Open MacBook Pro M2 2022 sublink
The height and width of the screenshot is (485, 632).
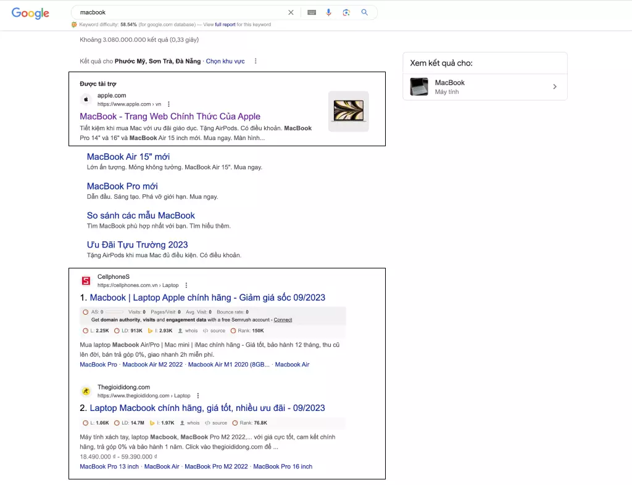[x=216, y=466]
